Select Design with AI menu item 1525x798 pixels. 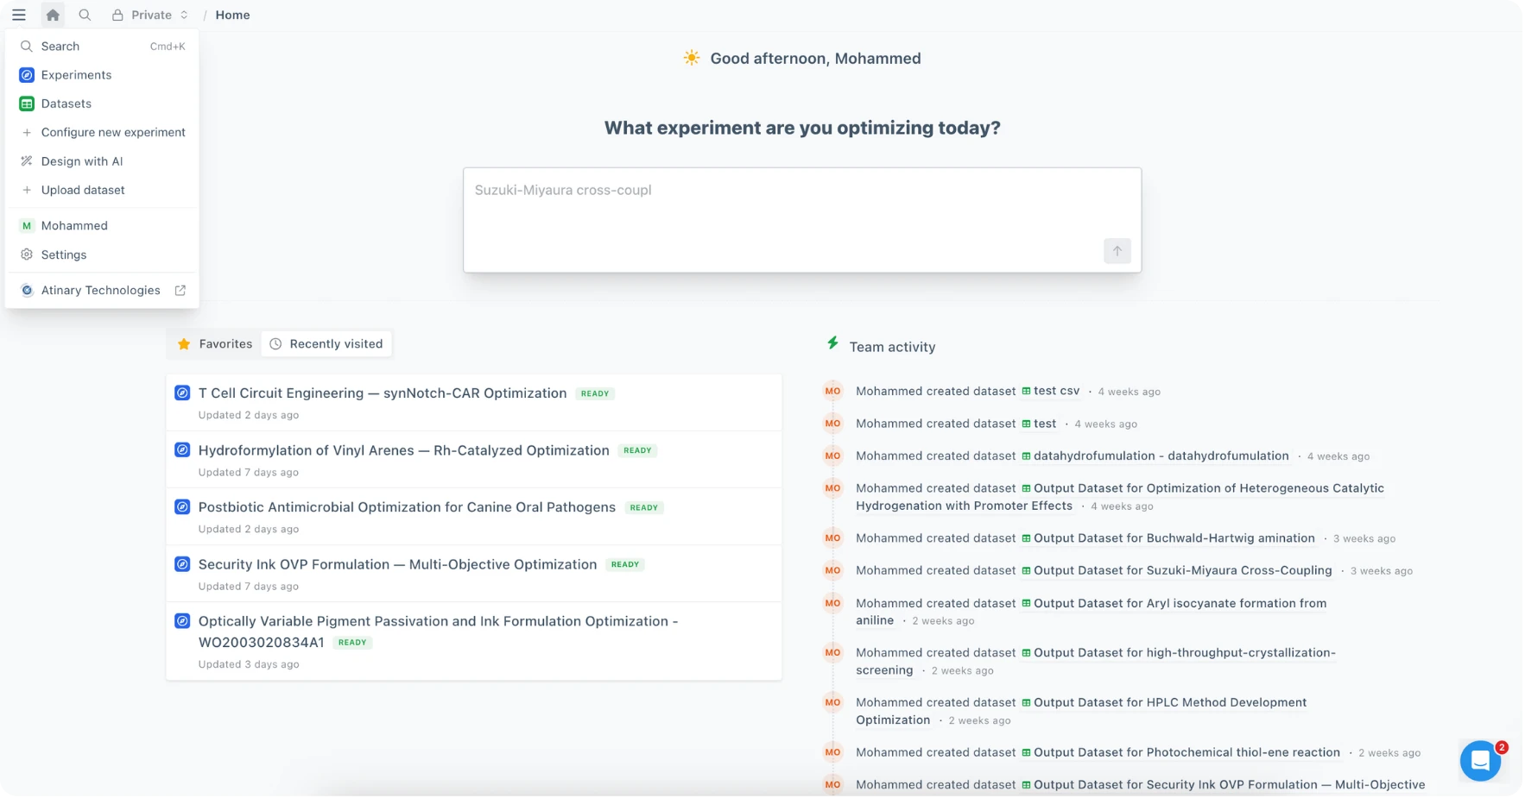click(x=102, y=161)
